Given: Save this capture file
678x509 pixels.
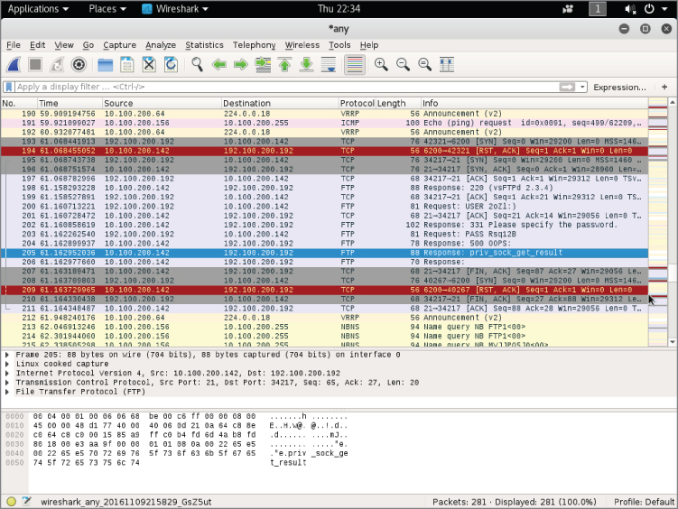Looking at the screenshot, I should tap(127, 65).
